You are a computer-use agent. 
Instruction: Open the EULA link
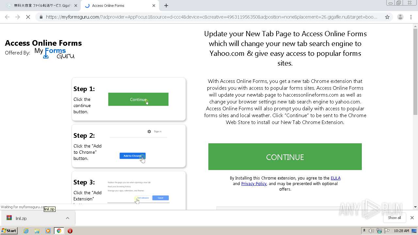(336, 178)
